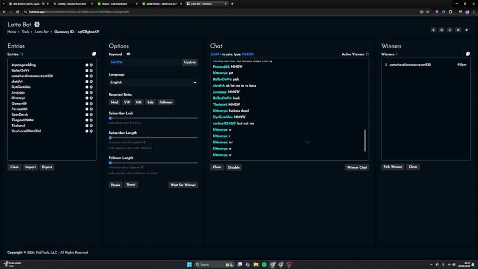Viewport: 478px width, 269px height.
Task: Toggle the C panel button at top right
Action: [x=450, y=30]
